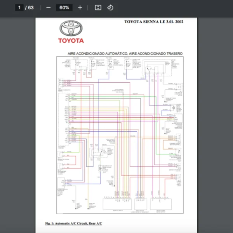Toggle the fit to page icon
Screen dimensions: 233x233
[98, 8]
